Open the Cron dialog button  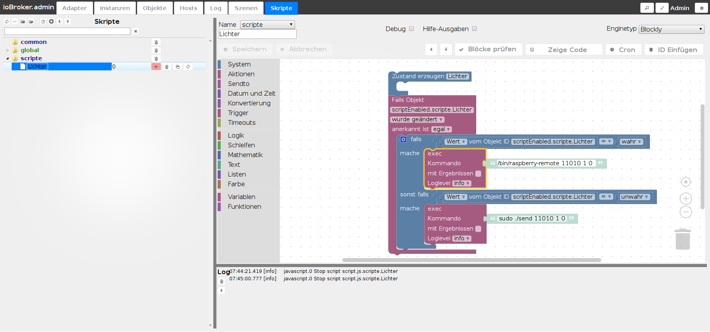pos(624,50)
